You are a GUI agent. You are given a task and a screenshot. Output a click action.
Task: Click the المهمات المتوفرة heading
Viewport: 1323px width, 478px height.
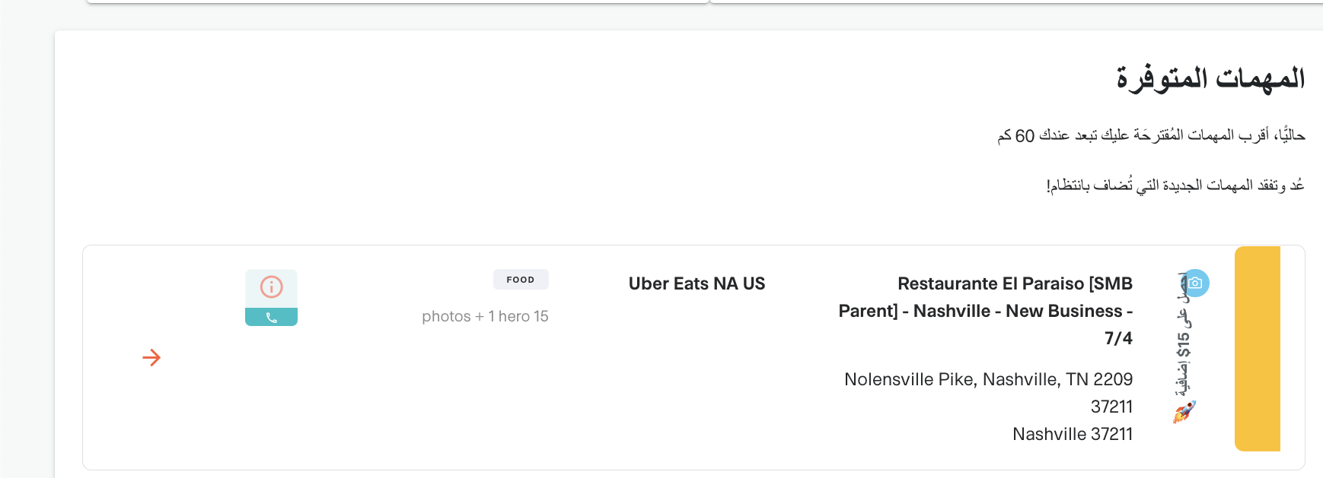point(1210,78)
